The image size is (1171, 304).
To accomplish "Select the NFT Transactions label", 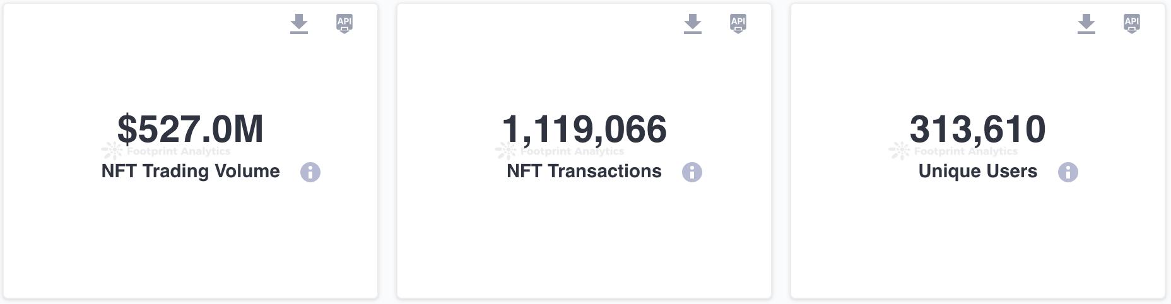I will [584, 172].
